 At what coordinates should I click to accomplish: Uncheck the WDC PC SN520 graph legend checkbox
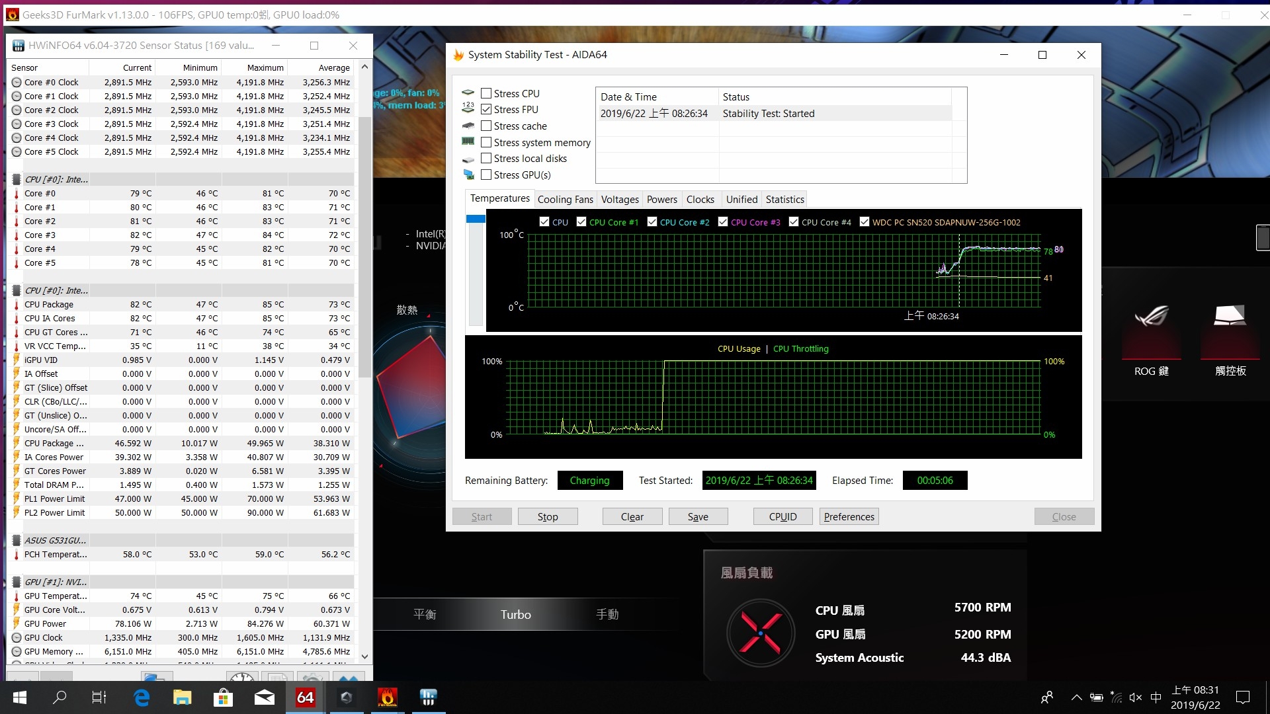[865, 221]
